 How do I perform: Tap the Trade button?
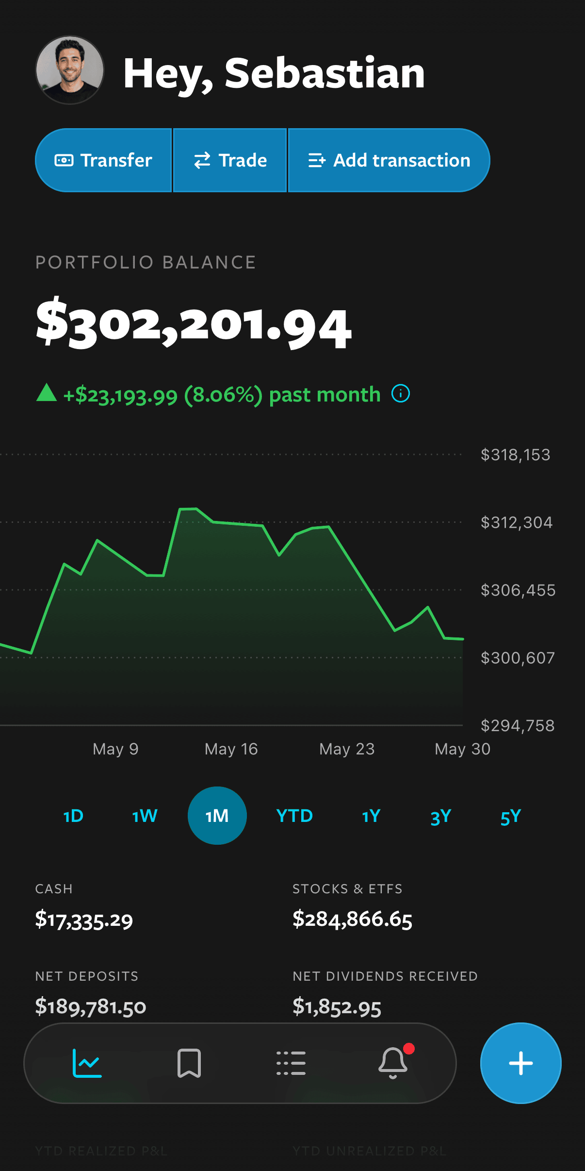pos(230,160)
